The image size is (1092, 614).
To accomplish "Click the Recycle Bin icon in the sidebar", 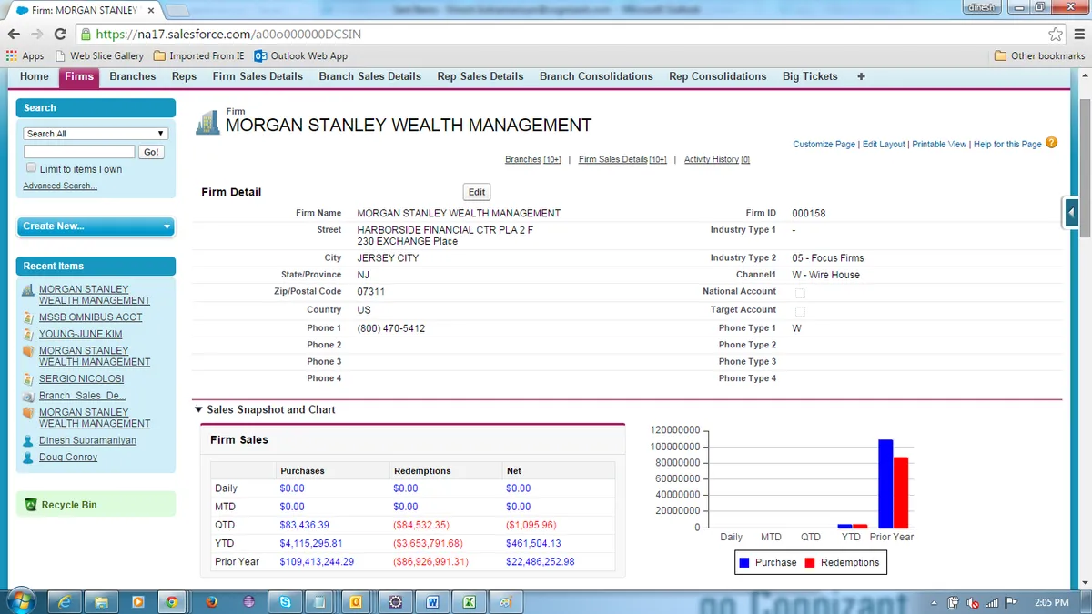I will [x=31, y=505].
